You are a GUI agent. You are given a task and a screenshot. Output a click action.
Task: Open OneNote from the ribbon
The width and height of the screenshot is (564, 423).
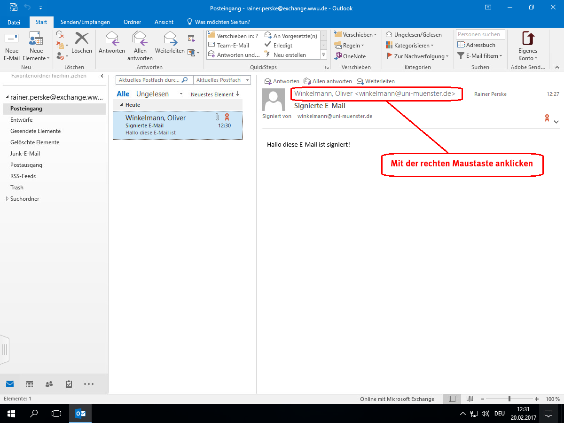coord(350,56)
